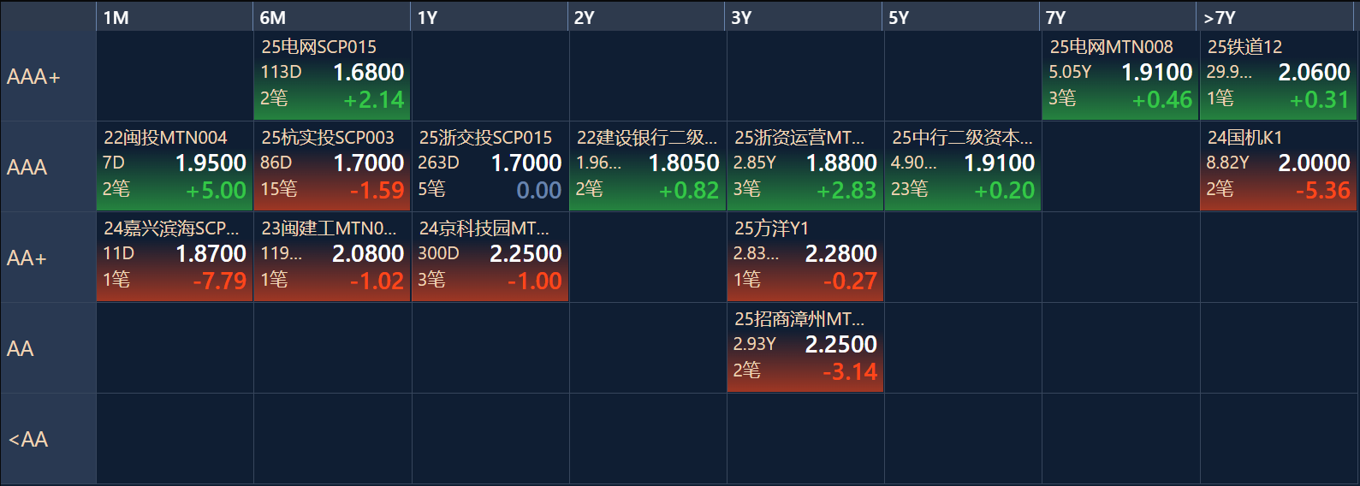Click the 25招商漳州MT bond cell

click(x=805, y=347)
